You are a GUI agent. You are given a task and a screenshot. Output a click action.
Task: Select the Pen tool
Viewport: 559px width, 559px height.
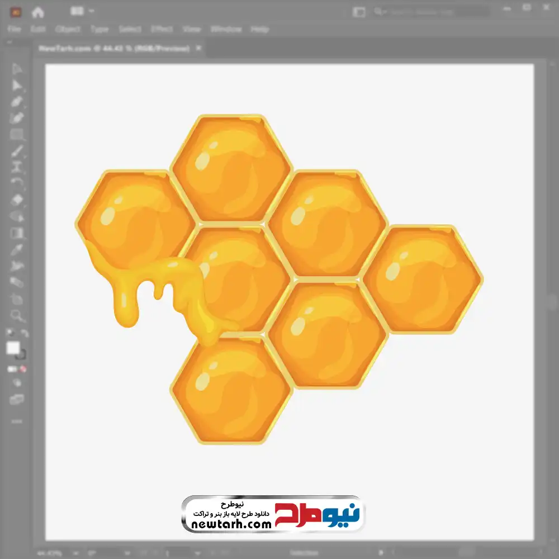[17, 102]
